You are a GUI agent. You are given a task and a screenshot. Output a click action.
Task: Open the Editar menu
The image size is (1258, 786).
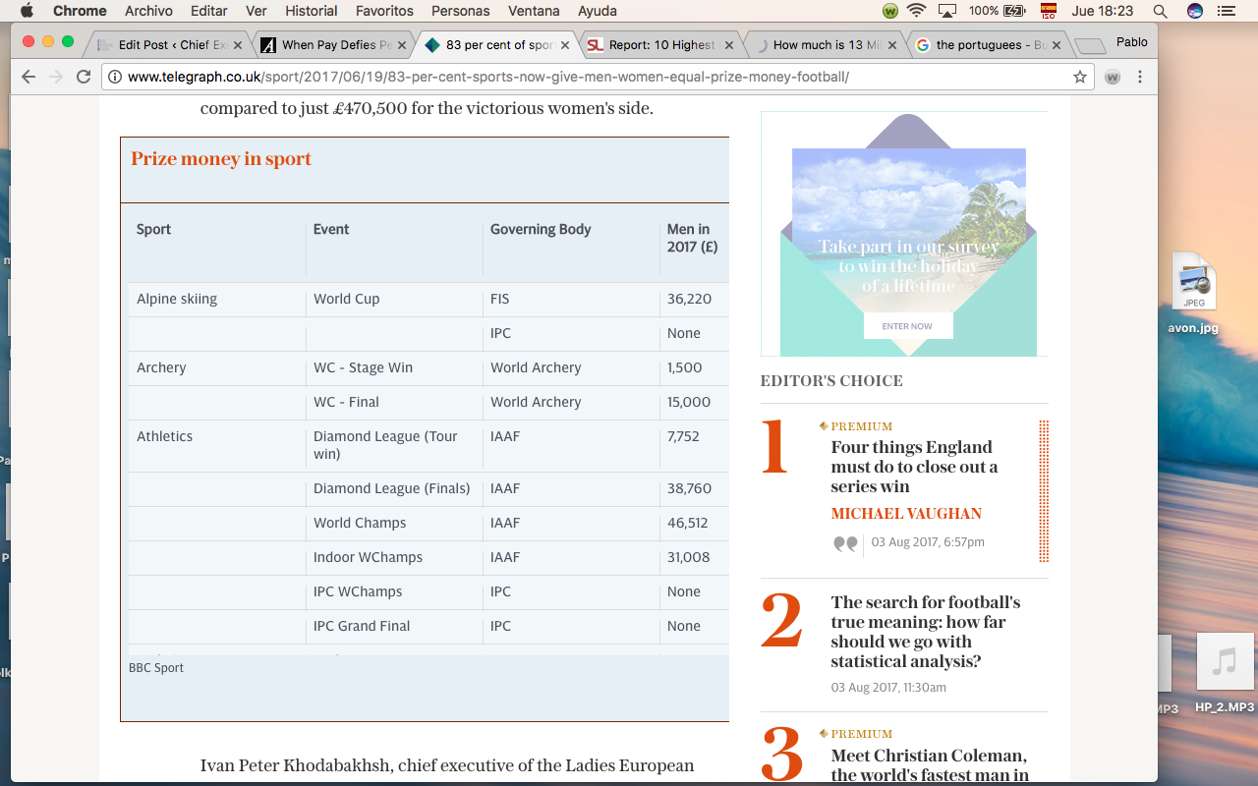pyautogui.click(x=208, y=11)
